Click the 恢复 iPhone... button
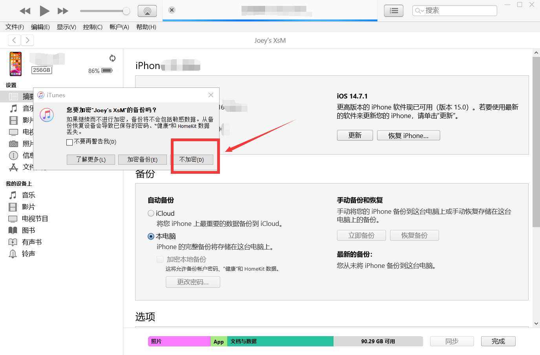540x355 pixels. (408, 135)
